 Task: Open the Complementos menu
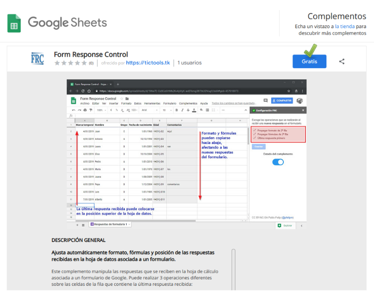(x=188, y=103)
